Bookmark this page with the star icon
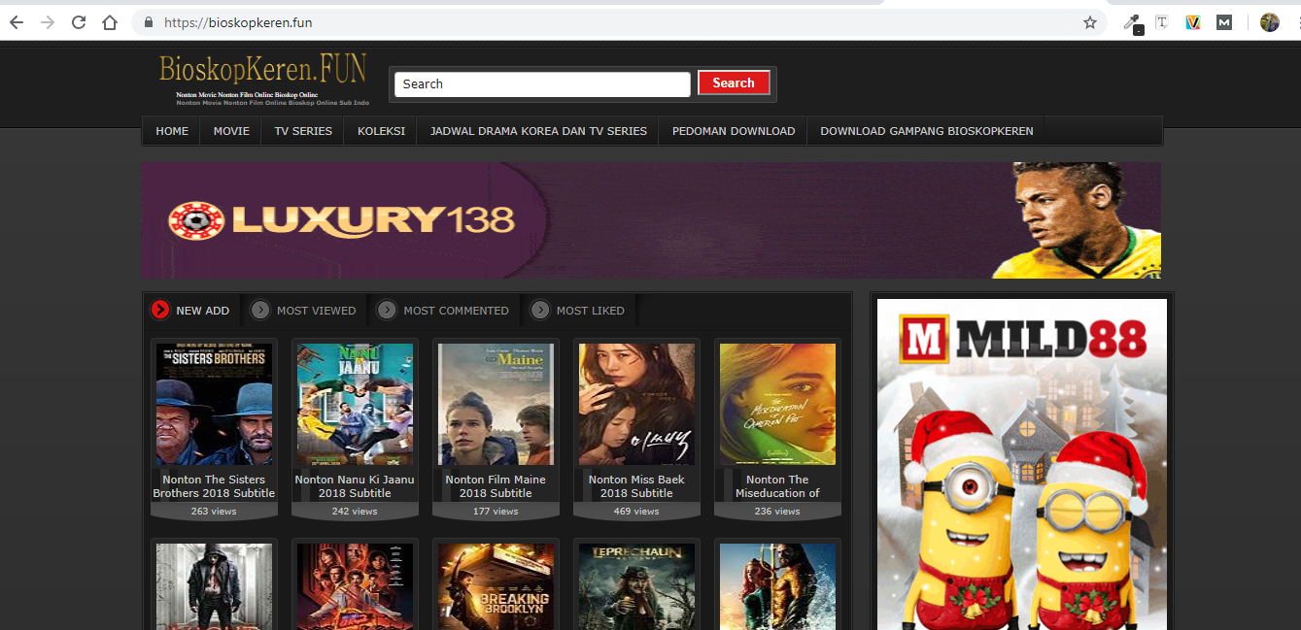This screenshot has height=630, width=1301. pos(1090,22)
